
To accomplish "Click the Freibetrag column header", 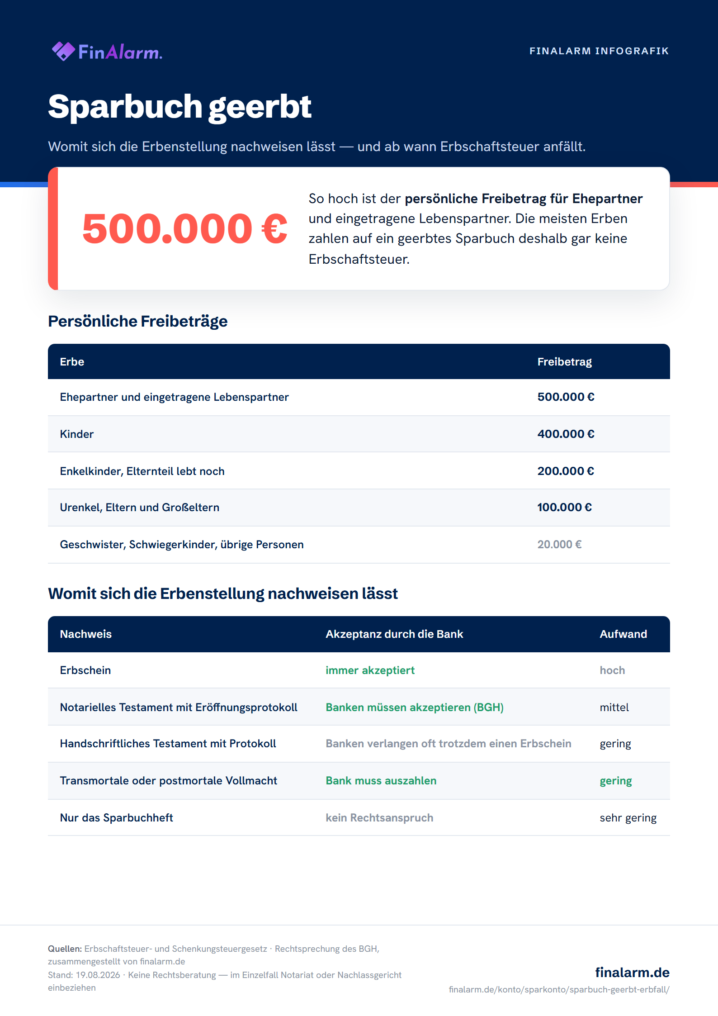I will click(564, 362).
